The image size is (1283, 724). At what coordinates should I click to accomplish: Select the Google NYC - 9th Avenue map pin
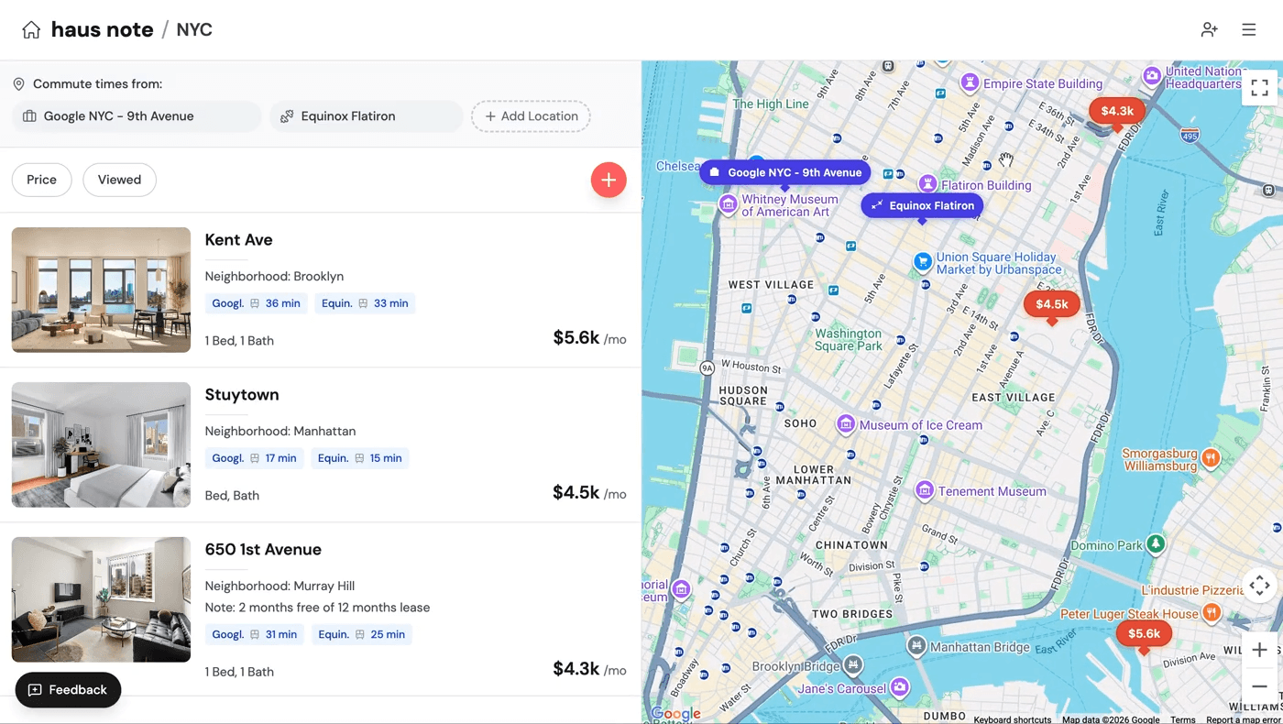785,172
